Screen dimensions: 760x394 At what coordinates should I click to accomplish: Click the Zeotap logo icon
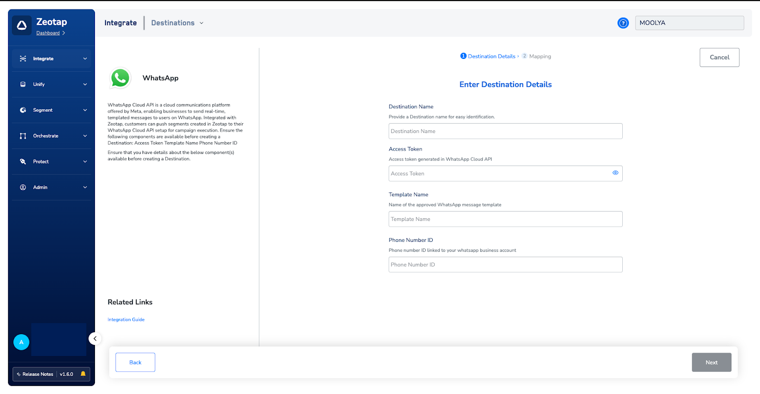(x=22, y=26)
